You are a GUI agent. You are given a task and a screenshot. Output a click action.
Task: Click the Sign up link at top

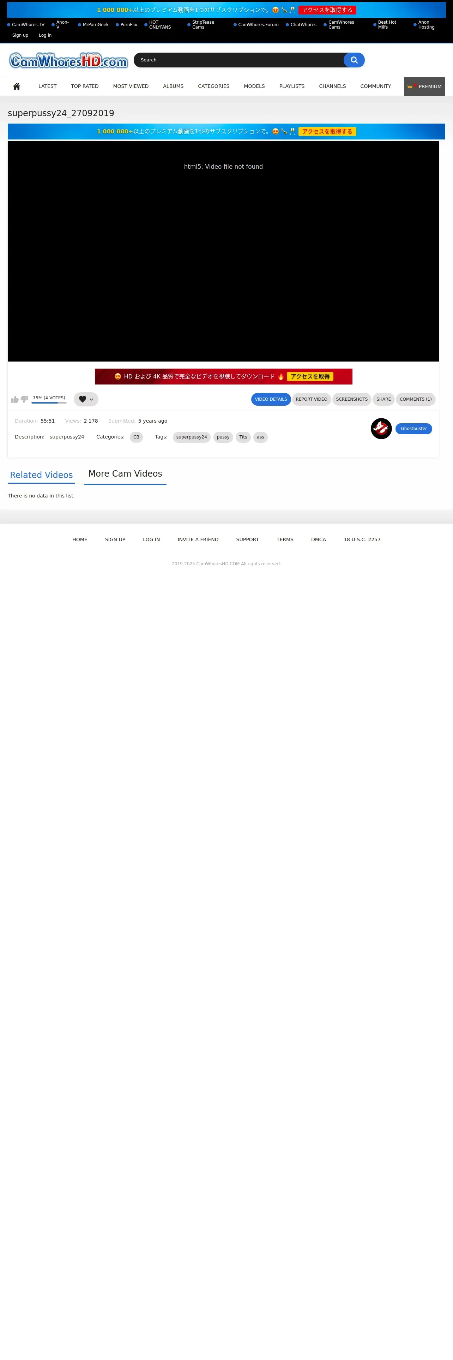tap(20, 35)
